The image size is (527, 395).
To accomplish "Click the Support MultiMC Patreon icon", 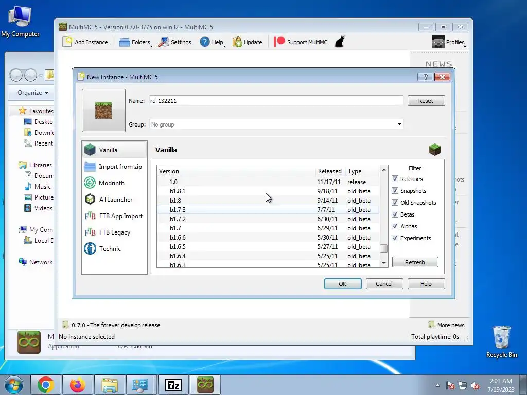I will point(279,42).
